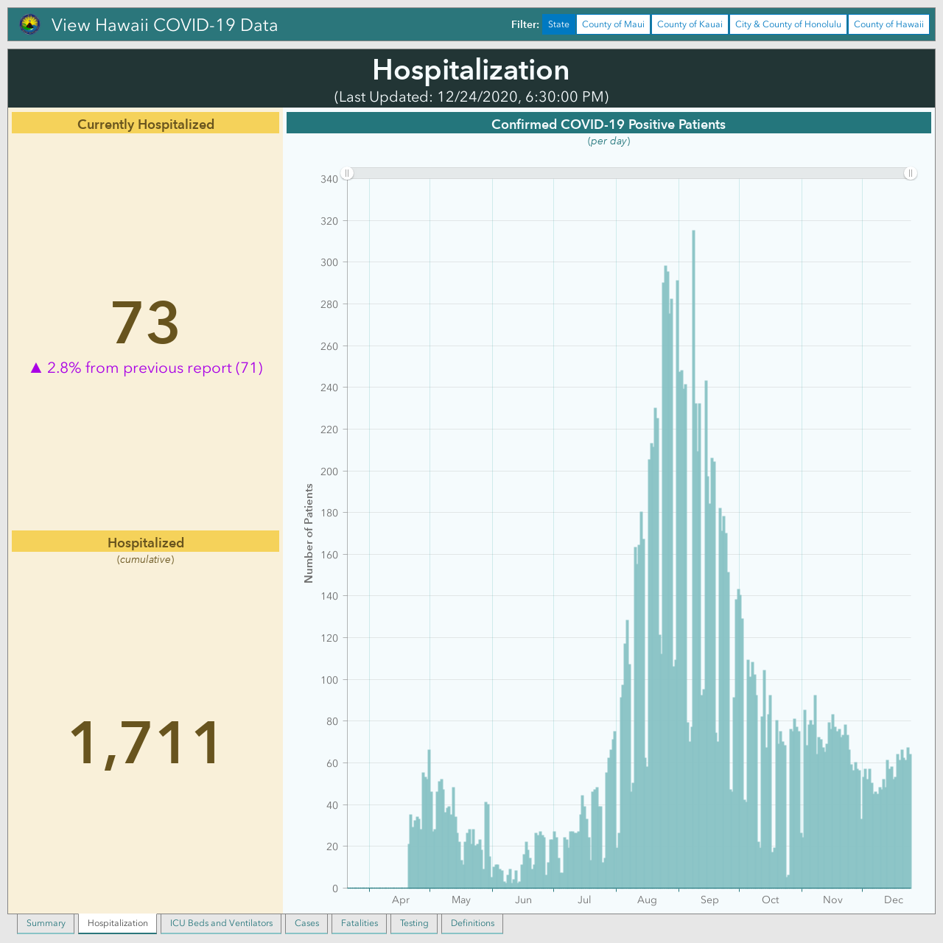
Task: Click the cumulative hospitalized count 1,711
Action: [x=145, y=743]
